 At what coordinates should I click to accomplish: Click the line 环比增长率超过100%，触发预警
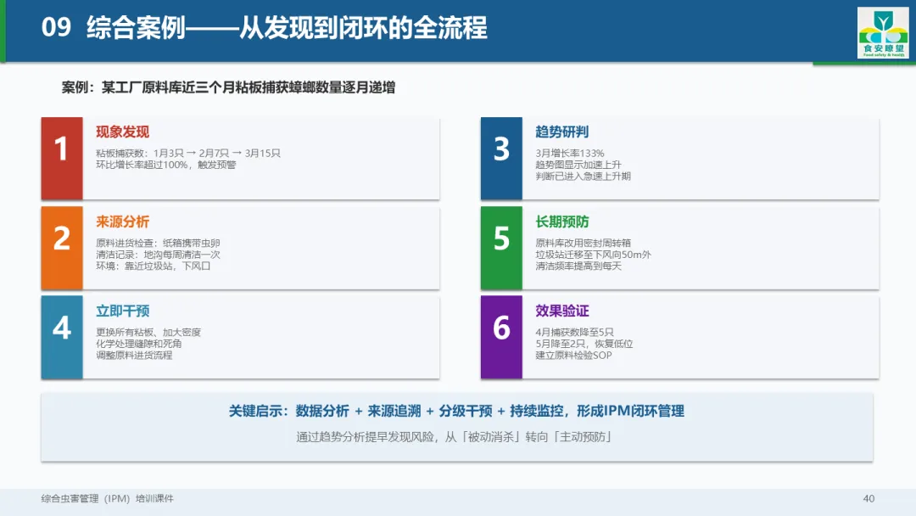pyautogui.click(x=166, y=165)
